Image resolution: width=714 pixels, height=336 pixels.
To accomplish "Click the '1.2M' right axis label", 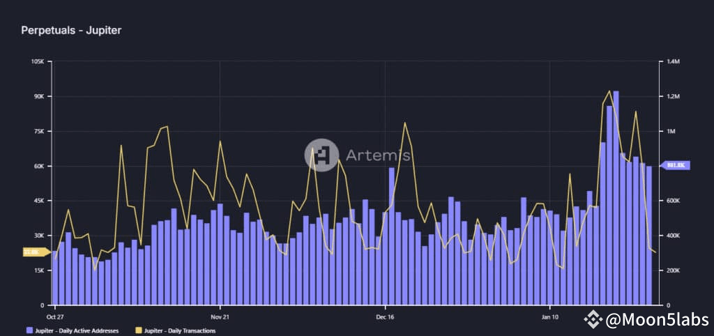I will [674, 96].
